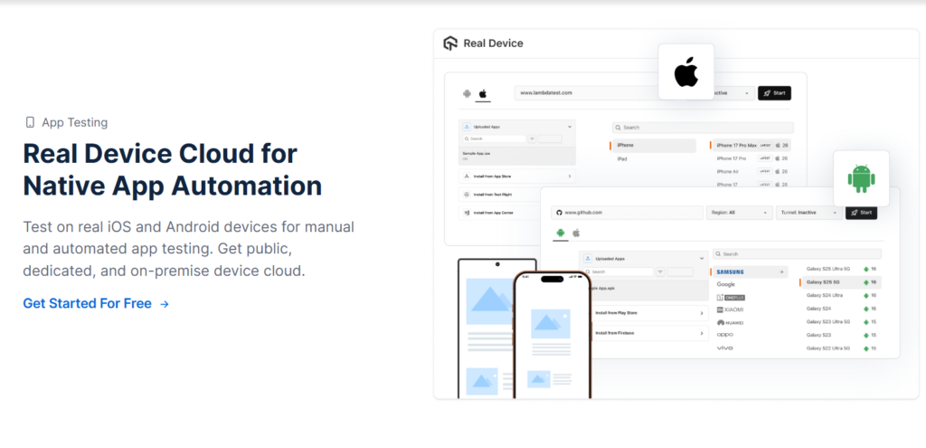
Task: Open the Region: All dropdown
Action: tap(737, 213)
